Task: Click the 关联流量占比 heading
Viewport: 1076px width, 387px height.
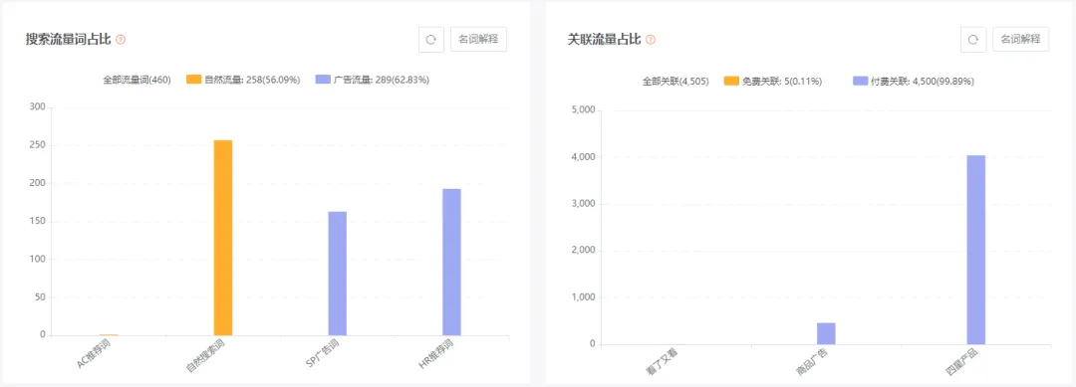Action: click(605, 40)
